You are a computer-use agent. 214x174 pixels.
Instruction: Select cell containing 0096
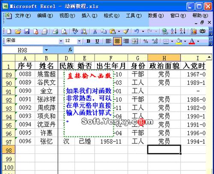25,142
